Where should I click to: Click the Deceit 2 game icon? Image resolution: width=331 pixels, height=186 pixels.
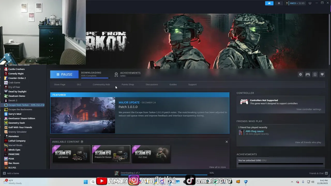(x=6, y=100)
